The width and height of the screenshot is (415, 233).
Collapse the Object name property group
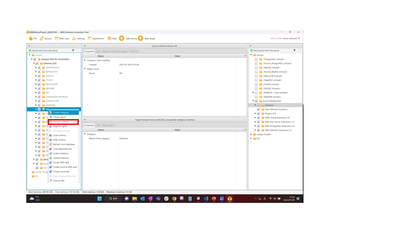(x=85, y=69)
